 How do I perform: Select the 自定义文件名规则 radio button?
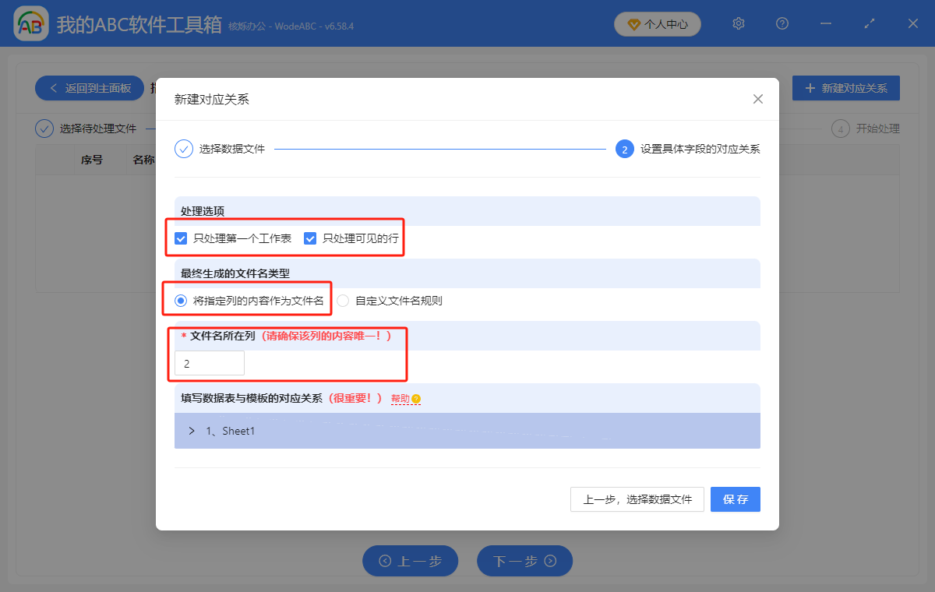pos(342,299)
